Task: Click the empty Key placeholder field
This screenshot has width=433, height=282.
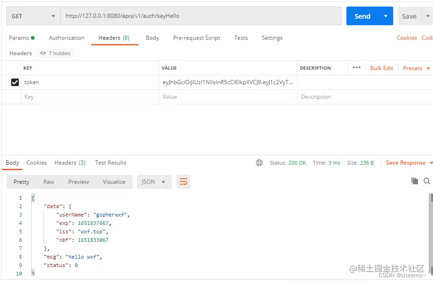Action: coord(90,97)
